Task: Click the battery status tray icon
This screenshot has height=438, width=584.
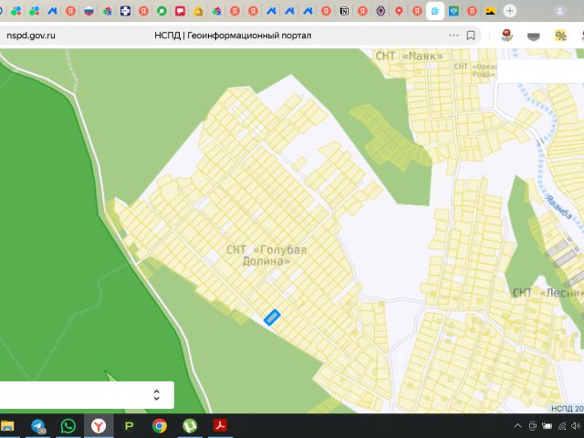Action: (547, 426)
